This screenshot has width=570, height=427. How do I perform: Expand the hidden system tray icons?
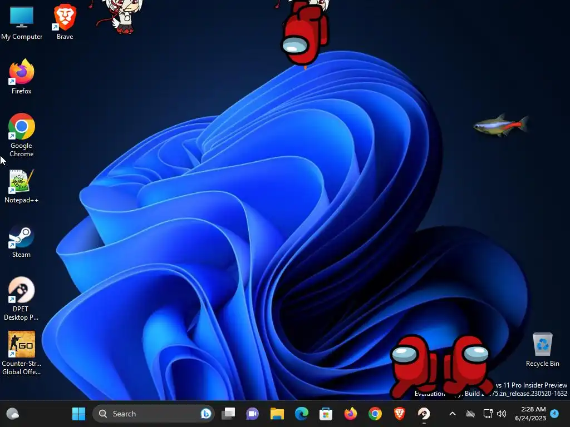pyautogui.click(x=453, y=414)
